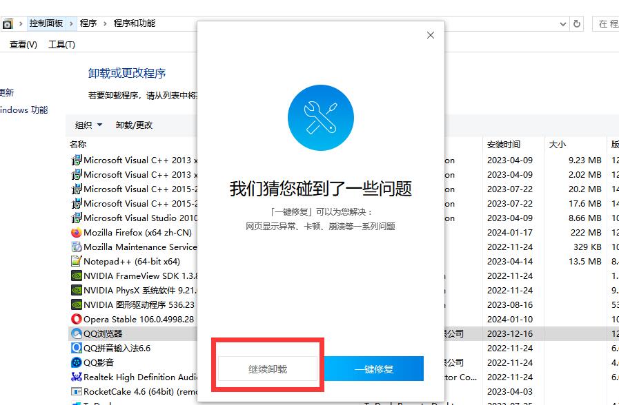The width and height of the screenshot is (619, 405).
Task: Click the search box in Programs window
Action: tap(606, 24)
